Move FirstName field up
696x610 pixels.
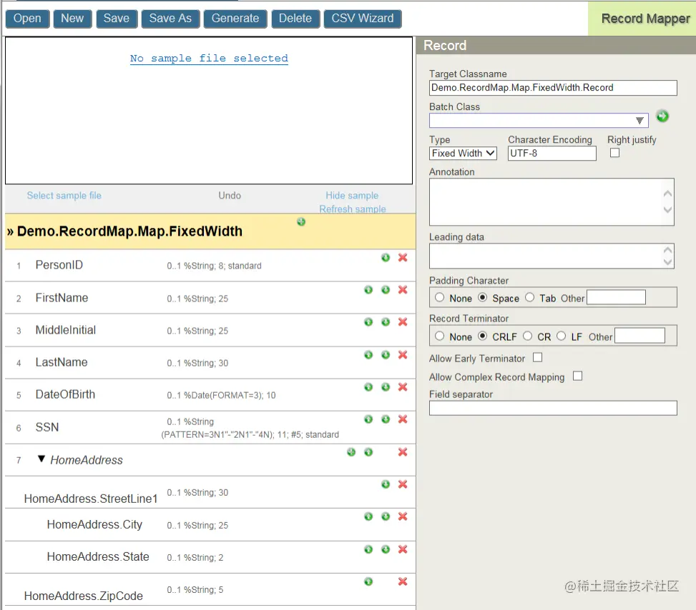tap(368, 290)
